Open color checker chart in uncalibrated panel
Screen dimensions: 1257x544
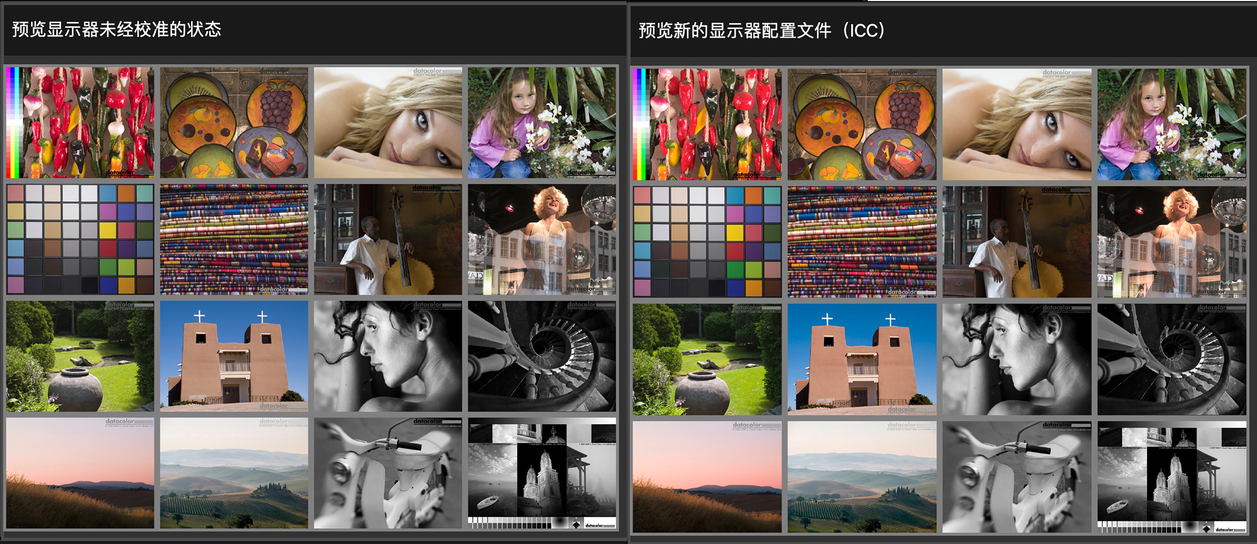tap(80, 239)
